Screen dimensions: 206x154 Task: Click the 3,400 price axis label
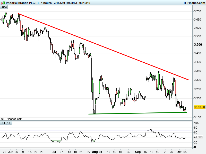pos(198,62)
